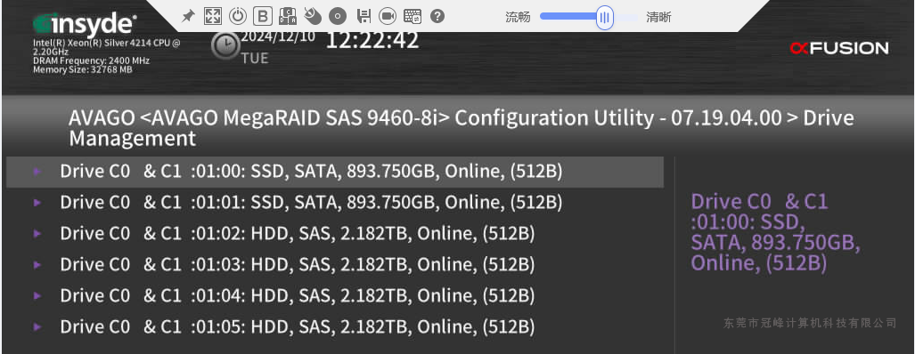Expand Drive C0 & C1 :01:01 SSD entry

(334, 203)
